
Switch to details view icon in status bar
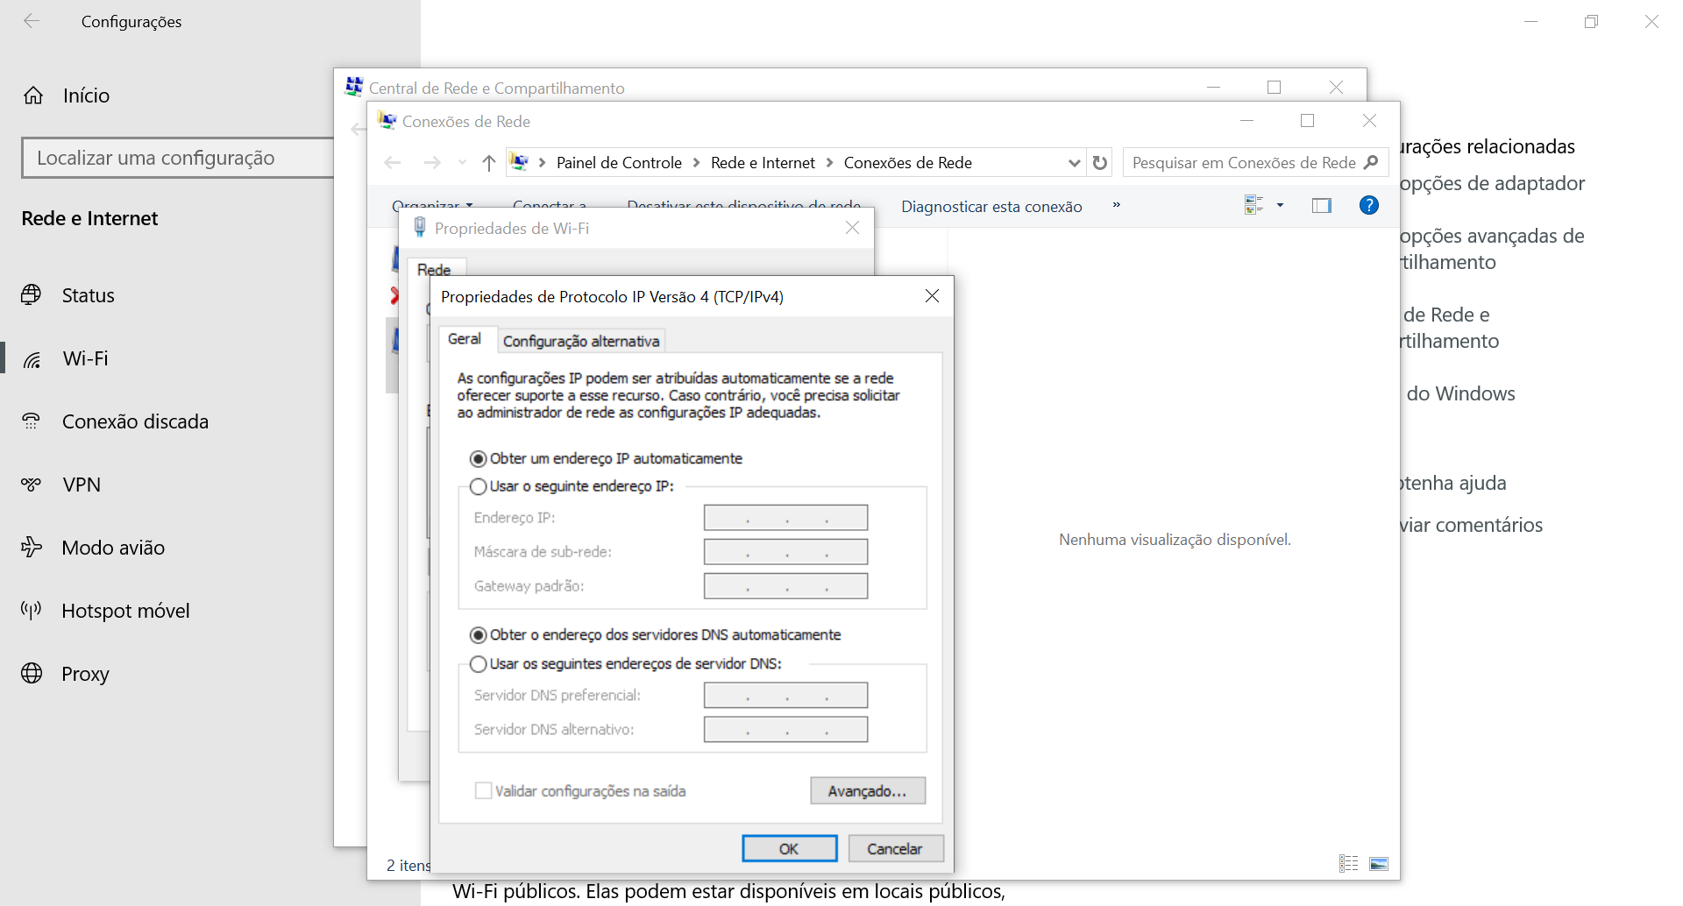pyautogui.click(x=1349, y=864)
